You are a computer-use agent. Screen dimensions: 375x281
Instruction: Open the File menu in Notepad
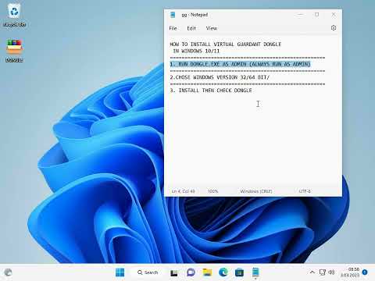173,28
